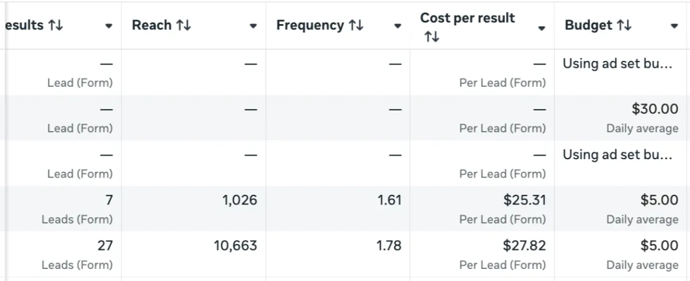Click the Frequency sort arrows icon
This screenshot has width=690, height=281.
pyautogui.click(x=356, y=25)
